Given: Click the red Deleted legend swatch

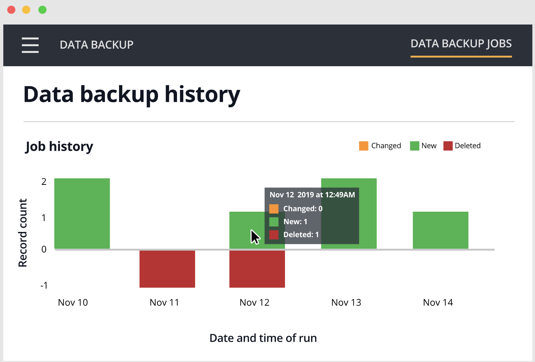Looking at the screenshot, I should [448, 146].
